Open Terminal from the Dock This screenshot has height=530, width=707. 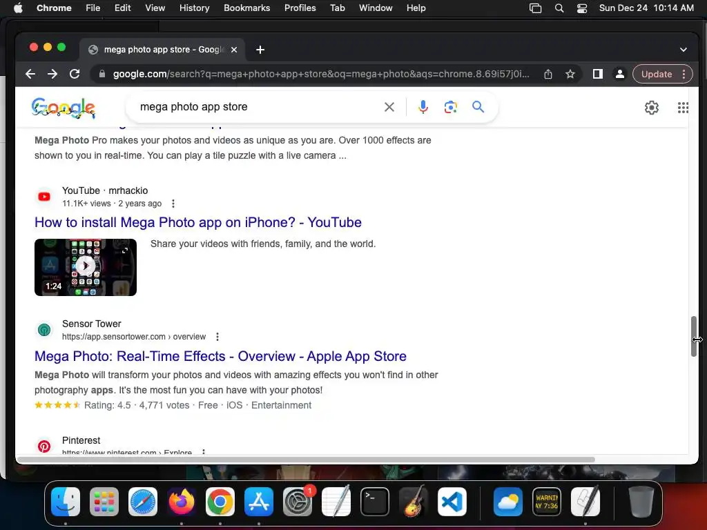375,502
